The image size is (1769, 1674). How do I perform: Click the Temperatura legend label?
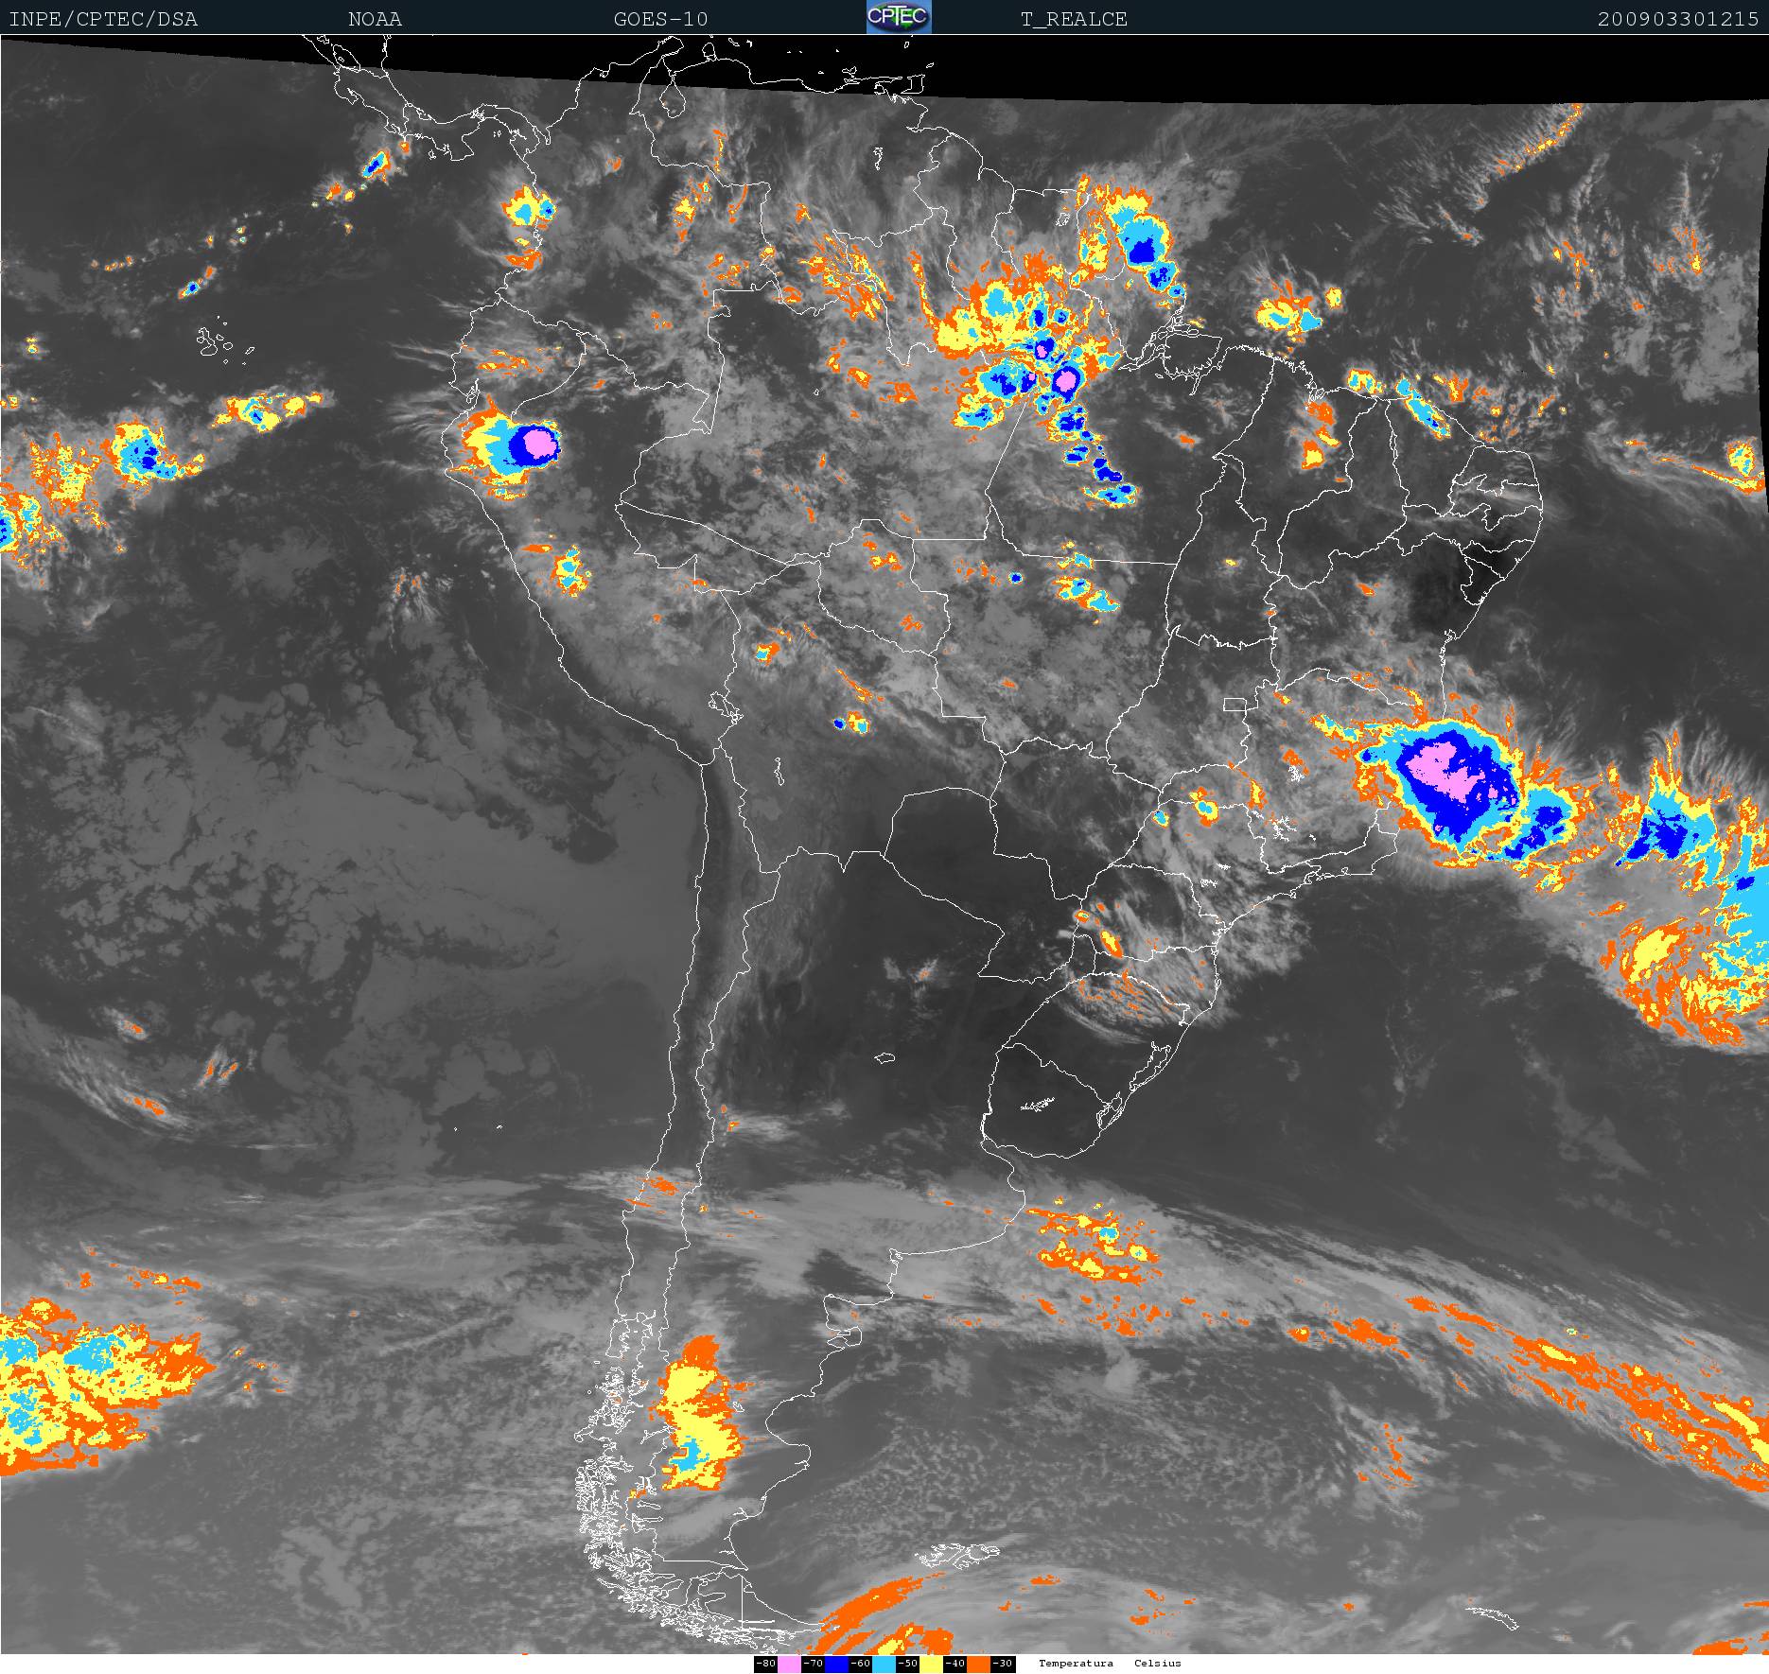point(1076,1664)
